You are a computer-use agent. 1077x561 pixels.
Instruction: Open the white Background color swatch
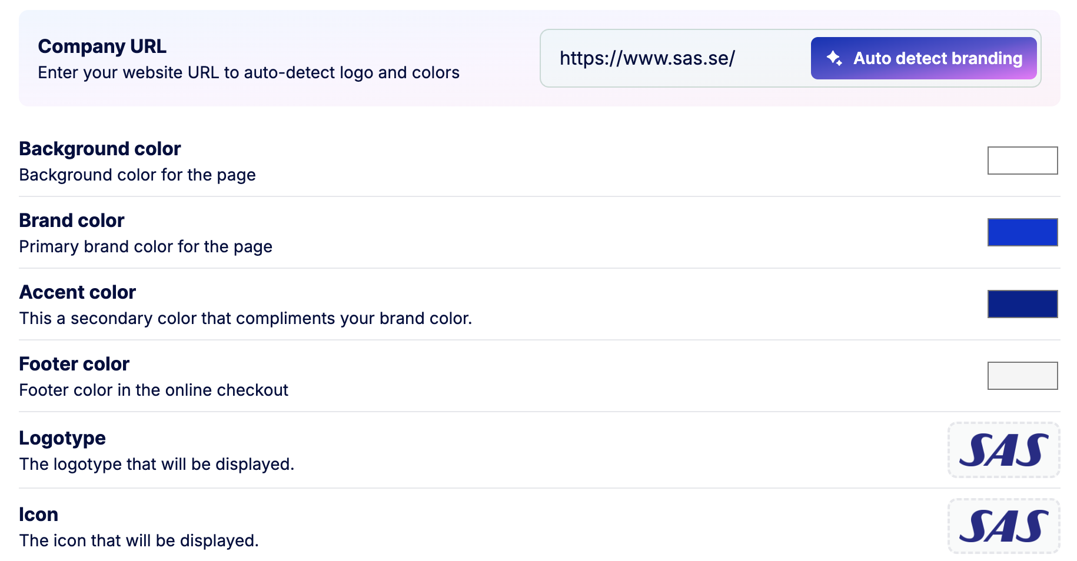point(1022,161)
